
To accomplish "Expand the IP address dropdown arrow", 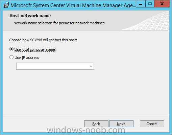I will (x=91, y=66).
